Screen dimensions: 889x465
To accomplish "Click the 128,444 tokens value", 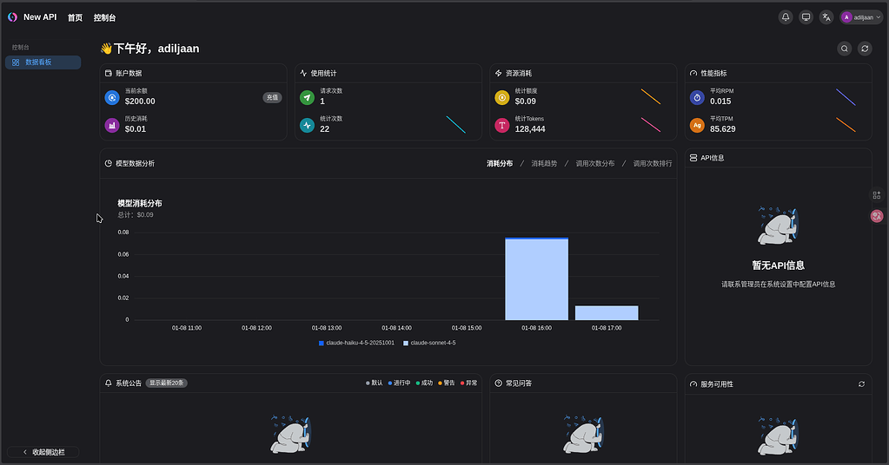I will tap(530, 129).
